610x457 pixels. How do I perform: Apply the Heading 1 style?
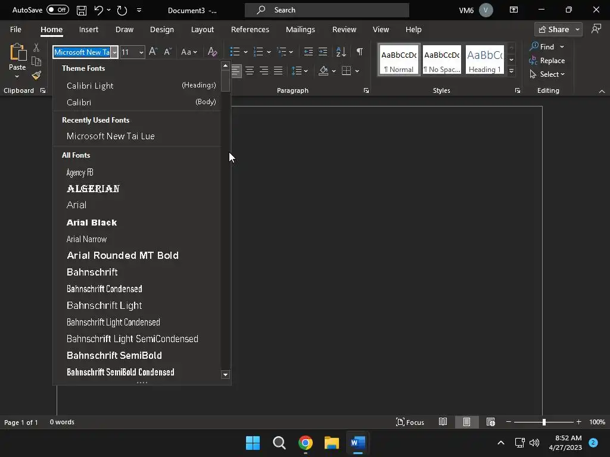point(485,60)
